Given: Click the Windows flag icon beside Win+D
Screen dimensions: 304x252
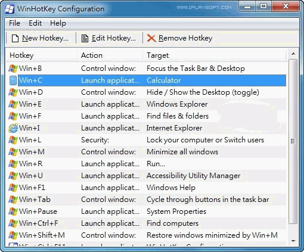Looking at the screenshot, I should point(13,92).
